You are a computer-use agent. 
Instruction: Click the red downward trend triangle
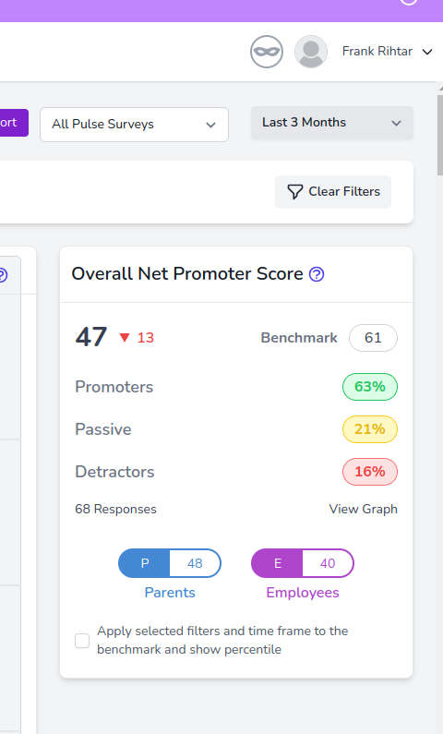(125, 338)
